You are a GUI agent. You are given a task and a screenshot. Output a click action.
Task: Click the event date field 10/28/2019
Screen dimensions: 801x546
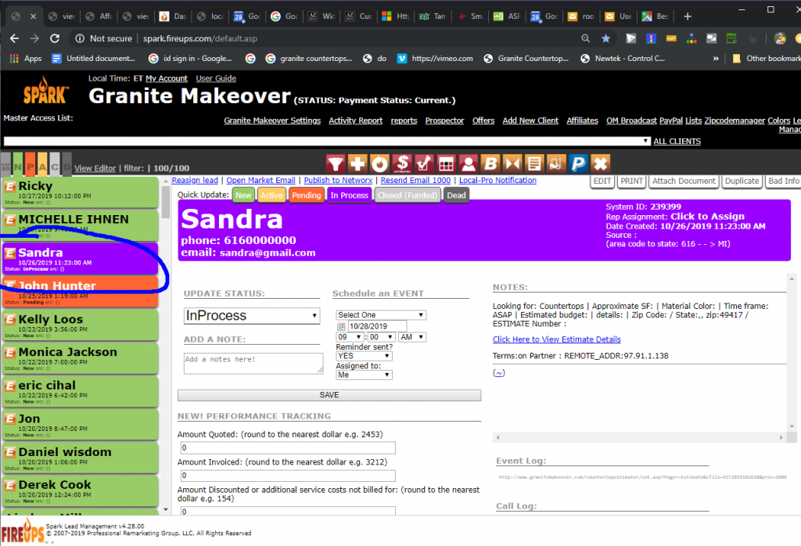coord(377,326)
